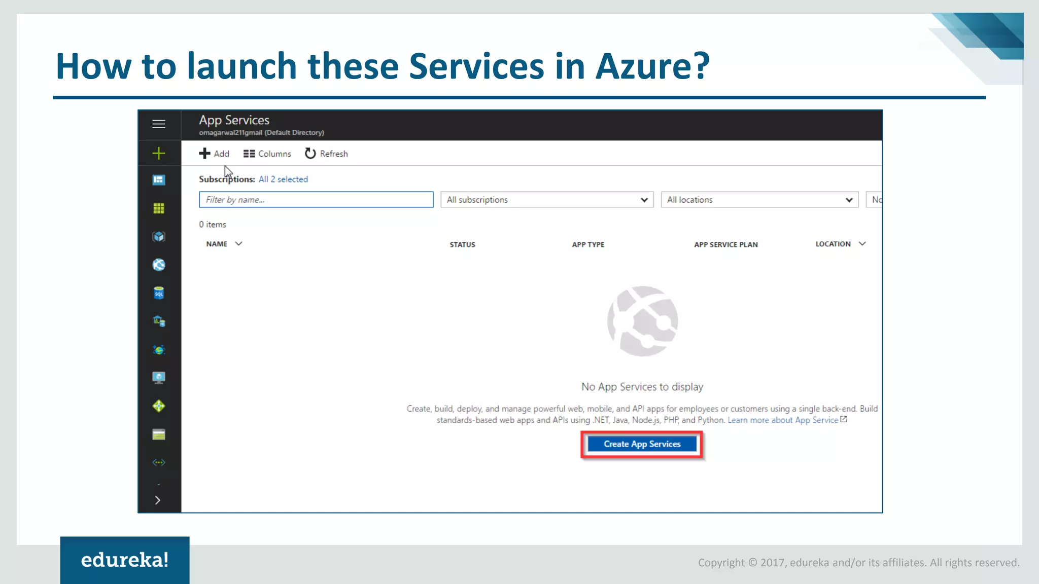Click the APP SERVICE PLAN column header
This screenshot has height=584, width=1039.
[726, 244]
